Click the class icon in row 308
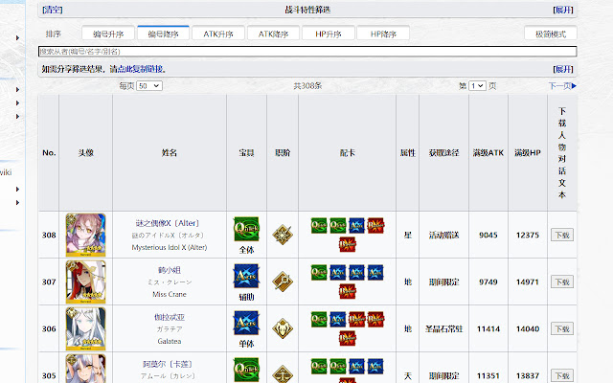This screenshot has width=613, height=383. point(282,235)
